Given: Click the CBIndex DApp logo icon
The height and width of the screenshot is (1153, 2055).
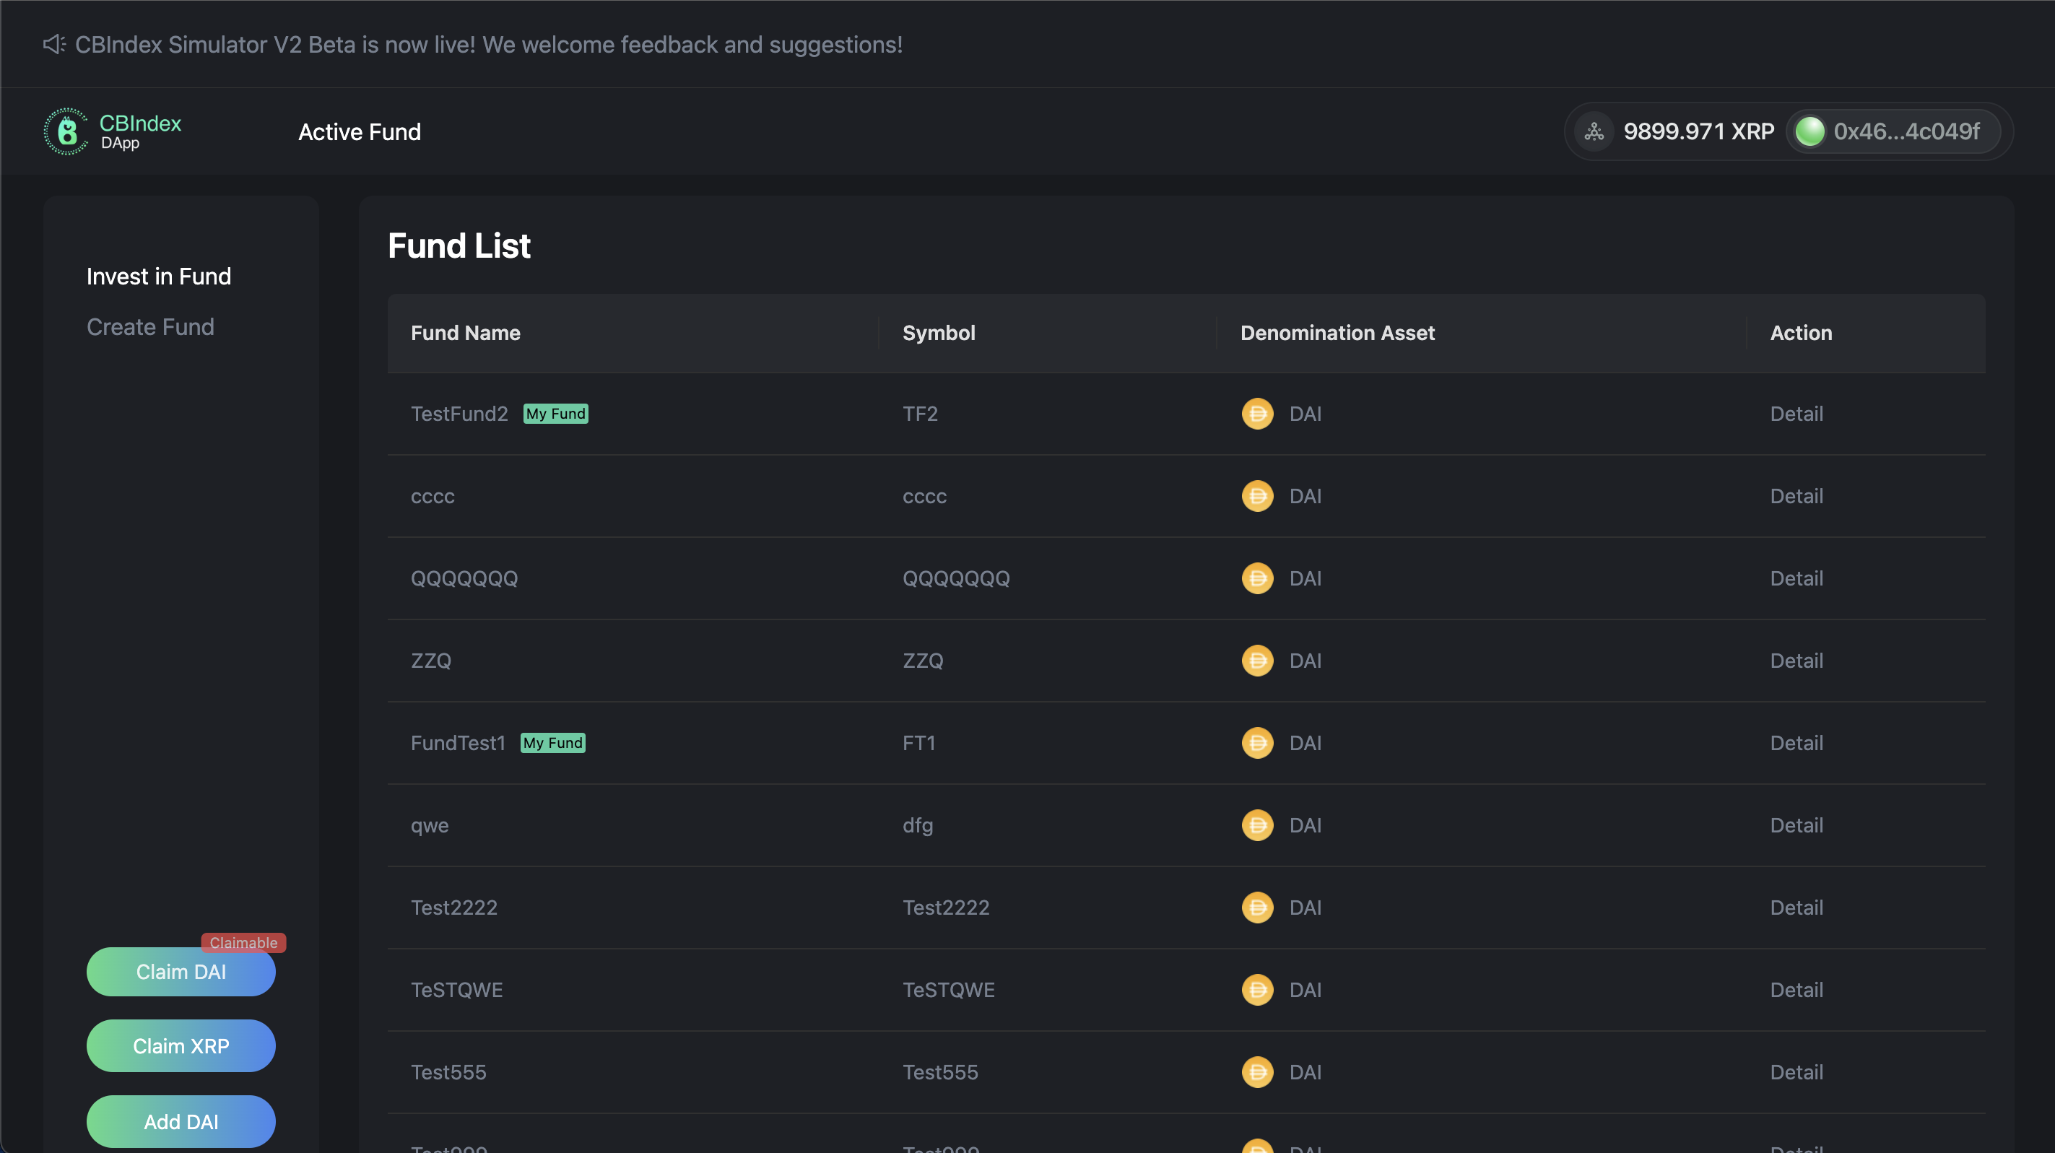Looking at the screenshot, I should coord(66,131).
